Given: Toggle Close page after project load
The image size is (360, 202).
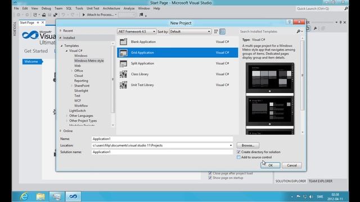Looking at the screenshot, I should coord(210,173).
